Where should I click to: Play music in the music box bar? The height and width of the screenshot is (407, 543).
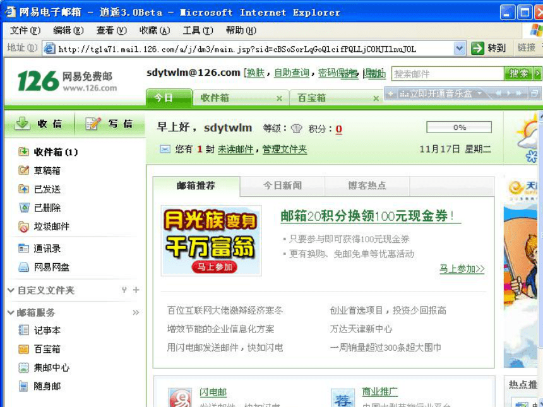coord(508,93)
